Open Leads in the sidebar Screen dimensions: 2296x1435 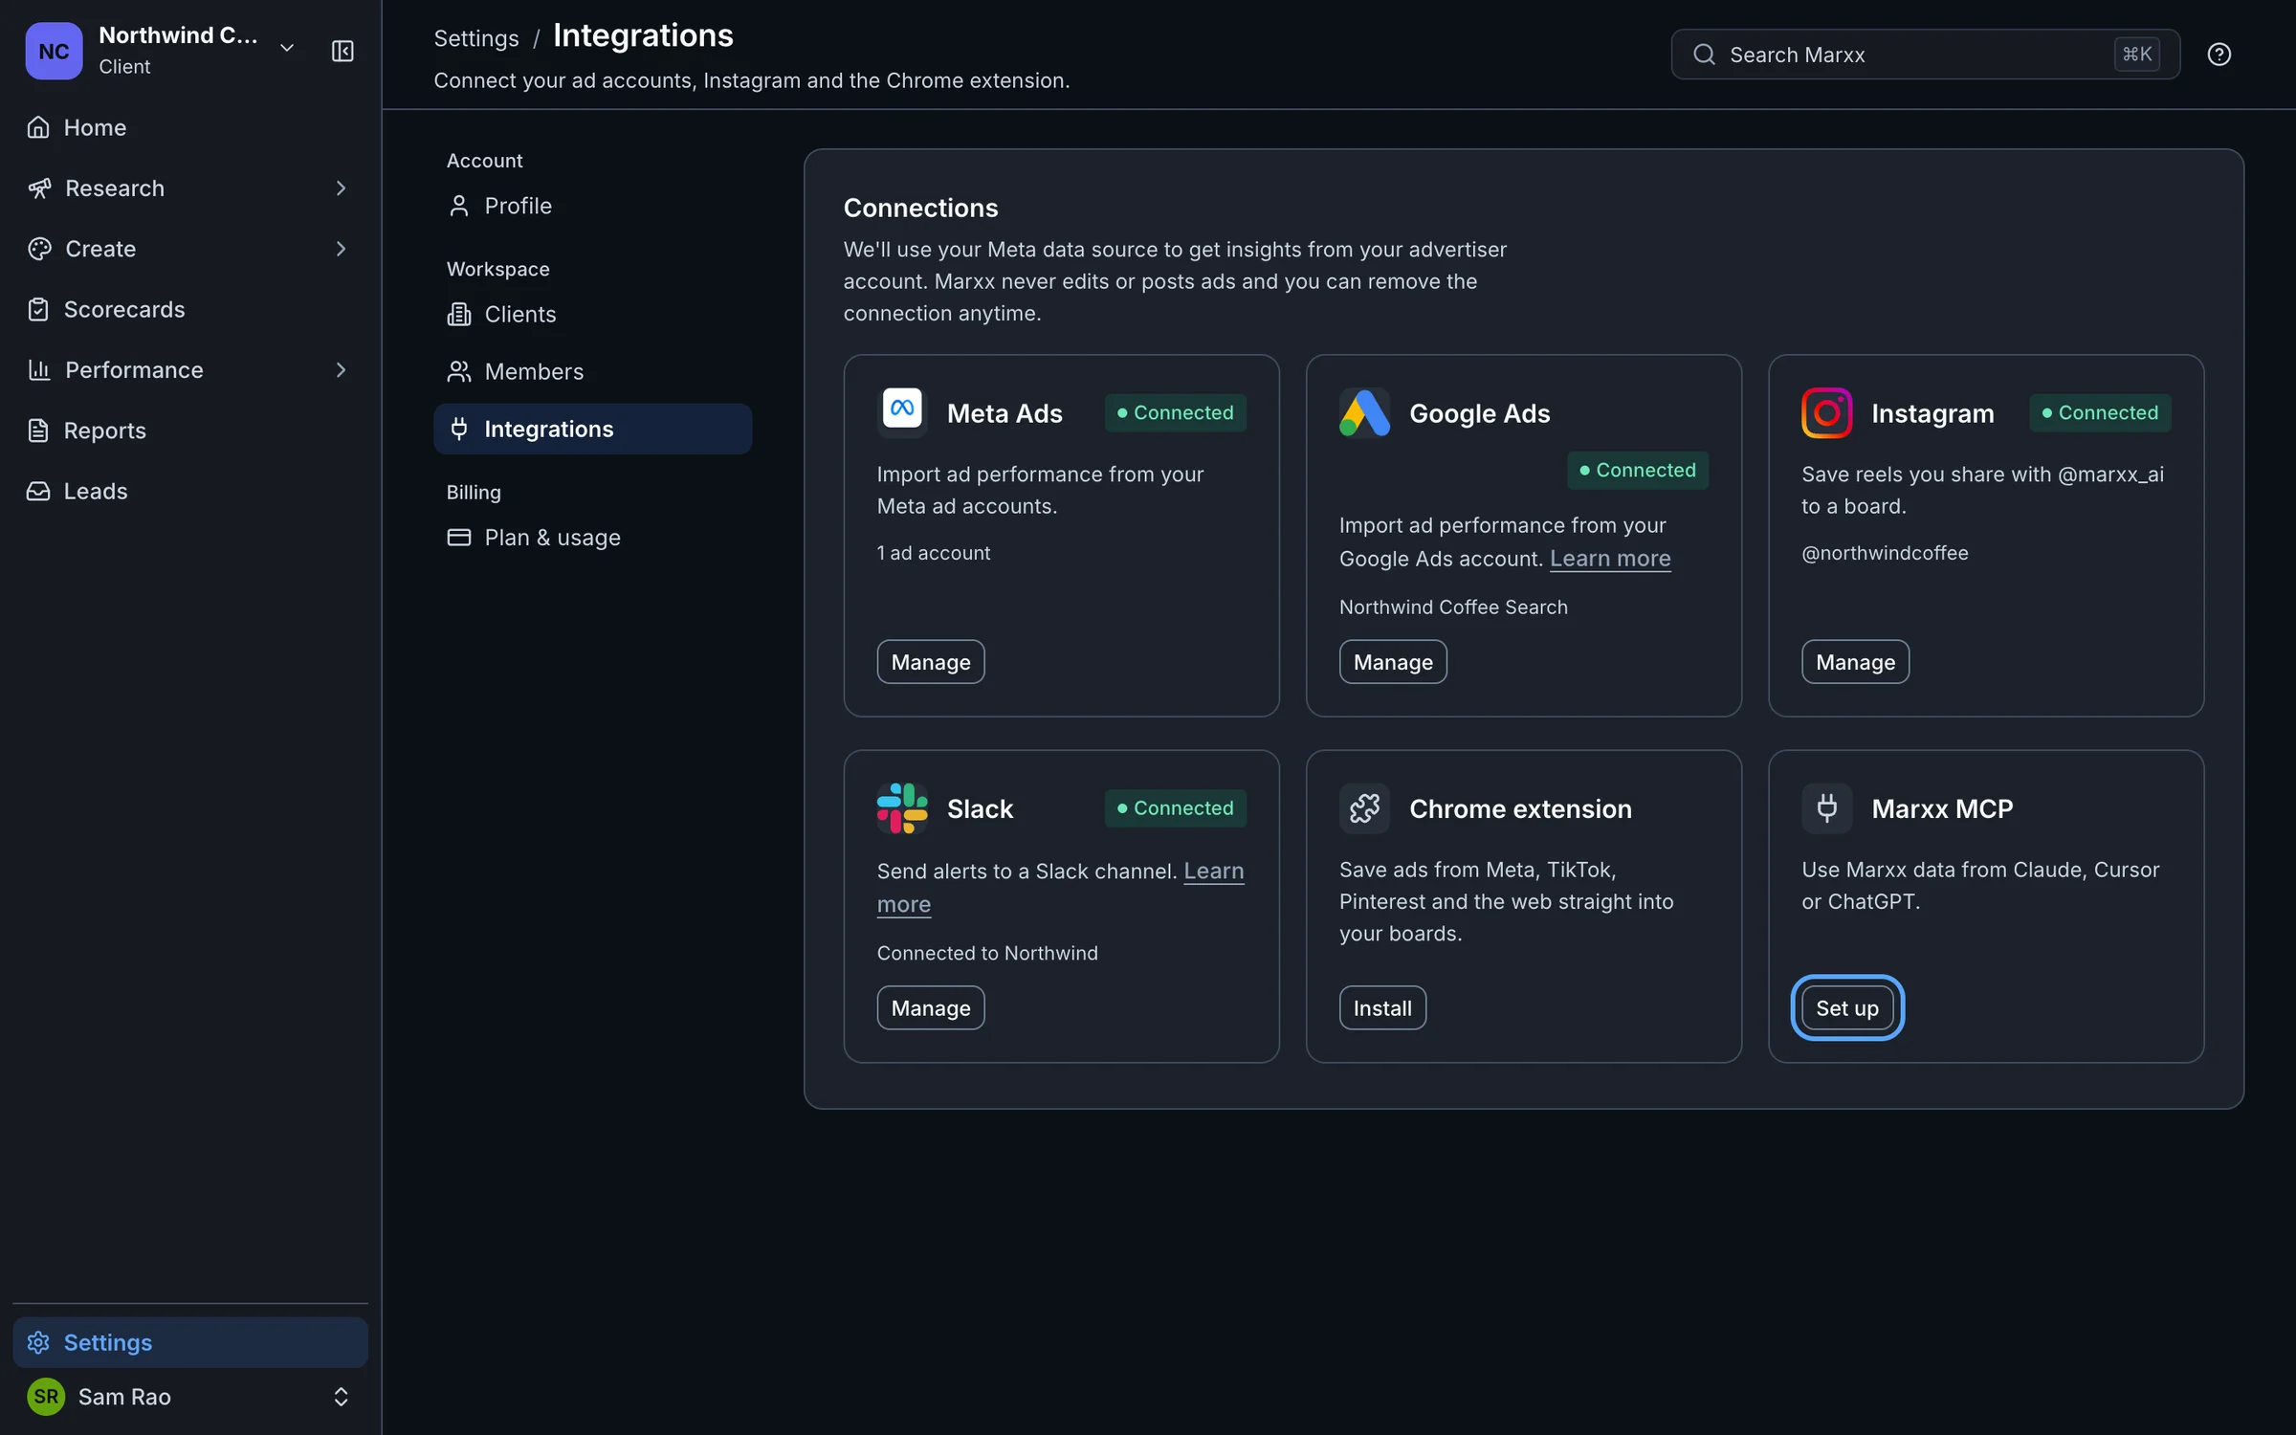click(x=190, y=491)
